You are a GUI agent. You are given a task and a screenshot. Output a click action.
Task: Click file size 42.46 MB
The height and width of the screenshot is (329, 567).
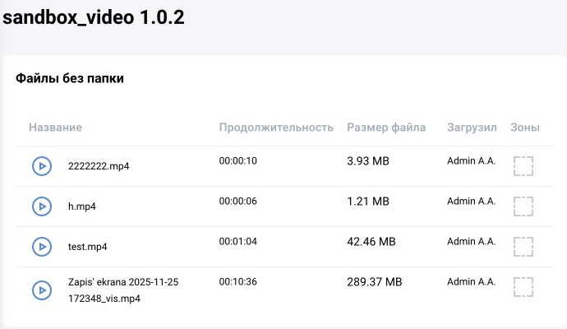point(371,242)
